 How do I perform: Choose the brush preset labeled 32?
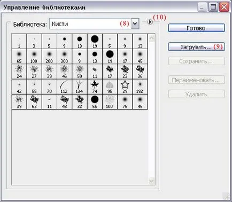80,102
